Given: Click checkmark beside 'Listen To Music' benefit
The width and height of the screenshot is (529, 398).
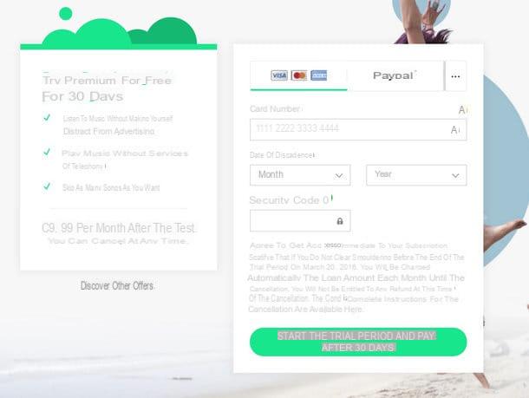Looking at the screenshot, I should [47, 117].
